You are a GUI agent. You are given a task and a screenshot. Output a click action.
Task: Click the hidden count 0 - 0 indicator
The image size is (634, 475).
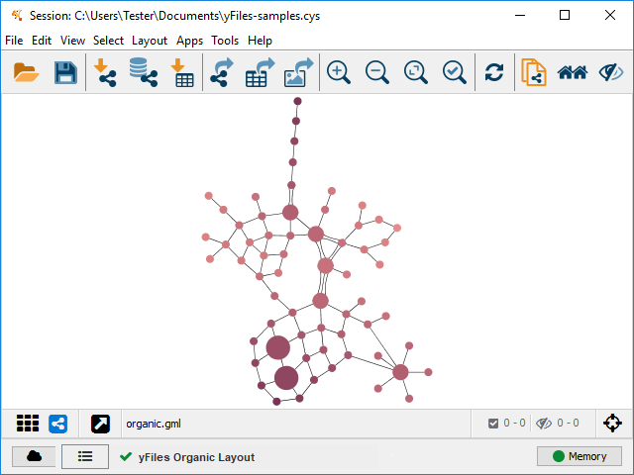(x=557, y=423)
